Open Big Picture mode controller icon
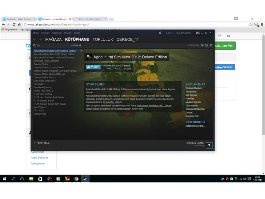The image size is (265, 199). pos(197,33)
